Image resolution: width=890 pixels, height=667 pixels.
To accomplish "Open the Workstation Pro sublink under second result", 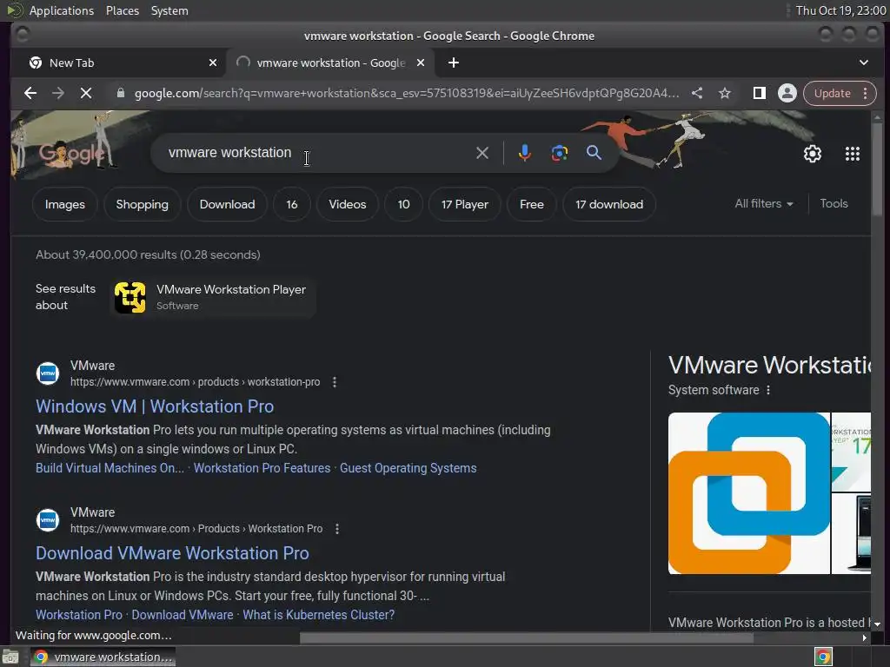I will pos(79,615).
